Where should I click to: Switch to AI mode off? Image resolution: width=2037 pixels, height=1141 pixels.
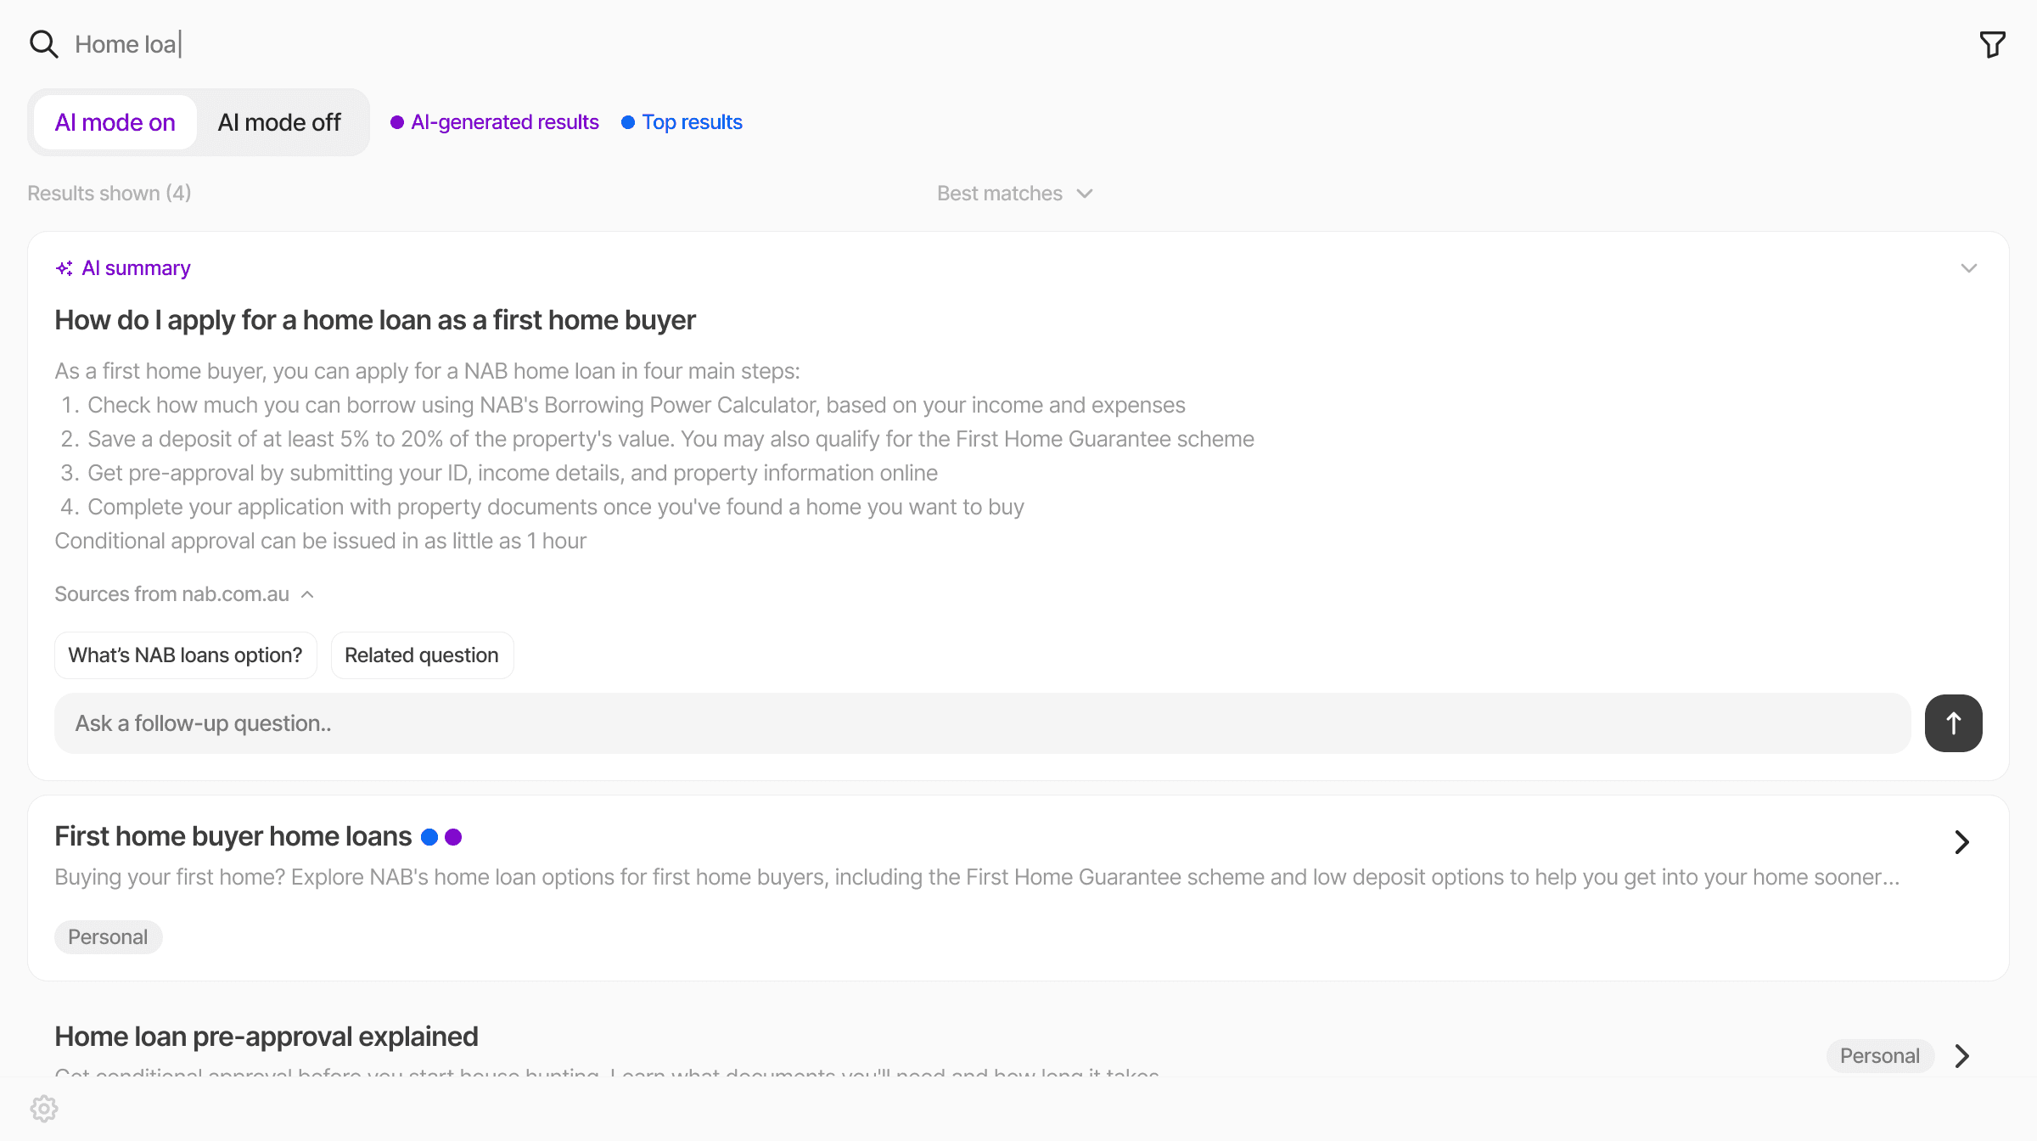point(279,122)
